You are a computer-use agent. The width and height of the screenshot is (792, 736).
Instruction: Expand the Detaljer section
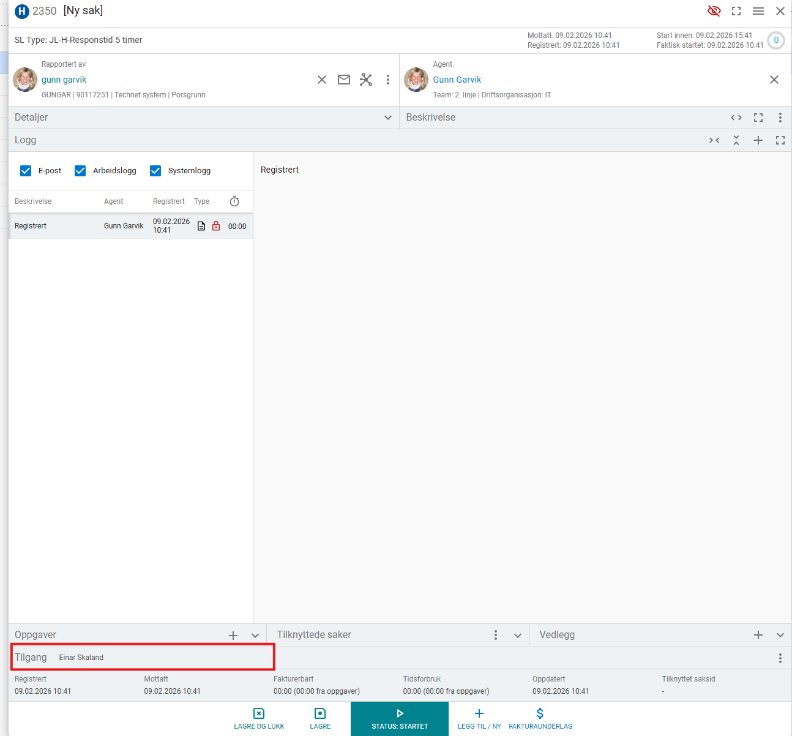point(387,118)
